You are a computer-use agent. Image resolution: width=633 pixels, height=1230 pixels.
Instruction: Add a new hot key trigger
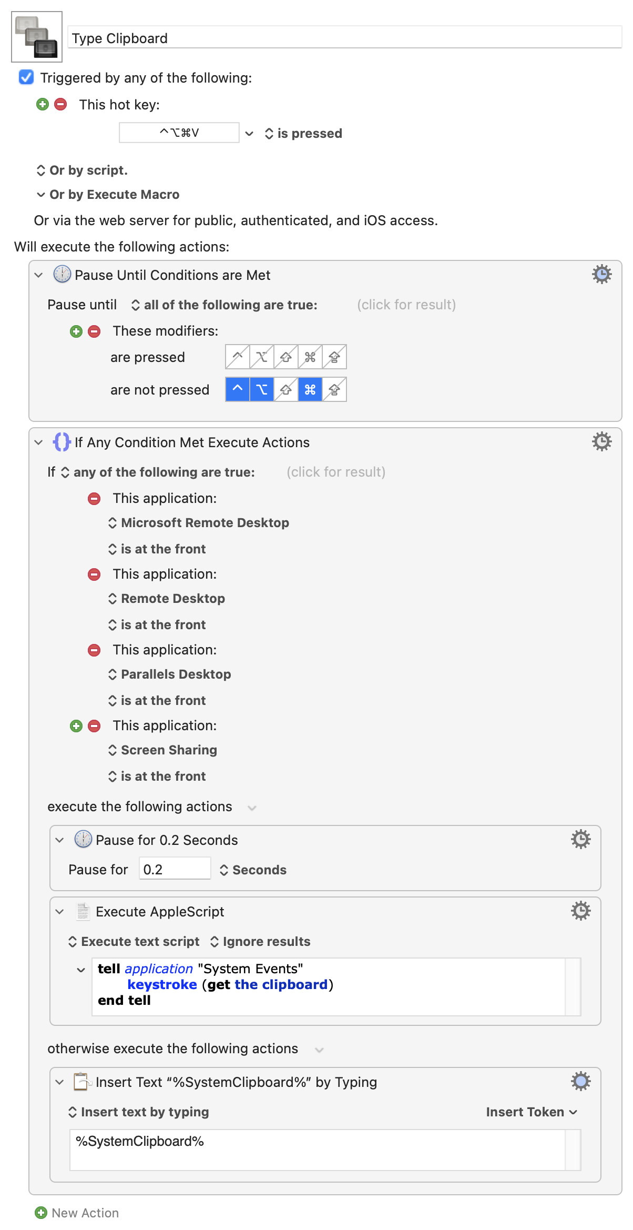tap(43, 104)
